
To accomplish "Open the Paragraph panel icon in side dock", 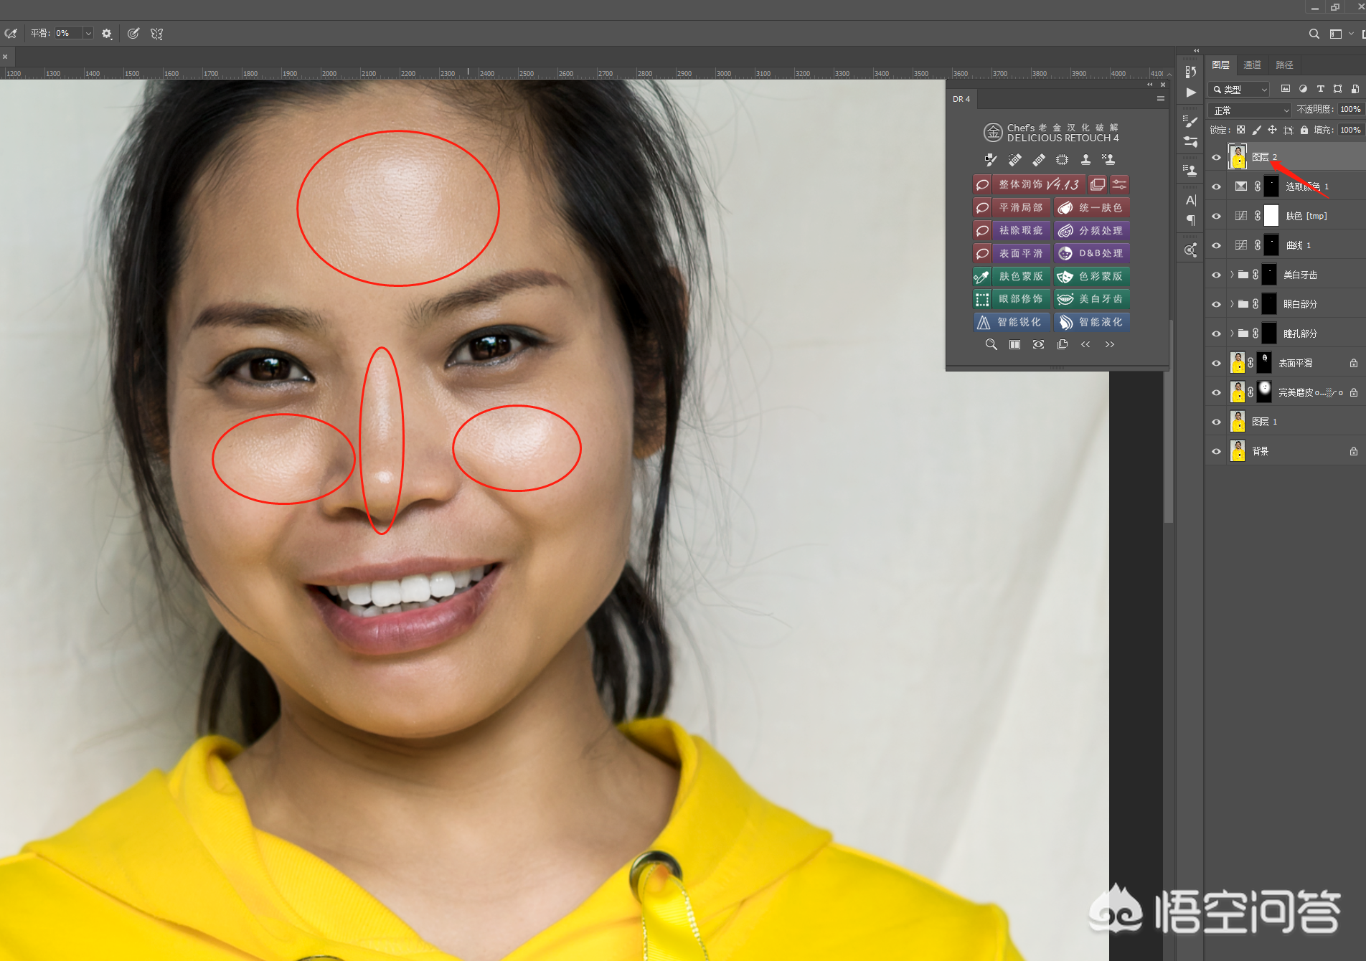I will 1191,220.
